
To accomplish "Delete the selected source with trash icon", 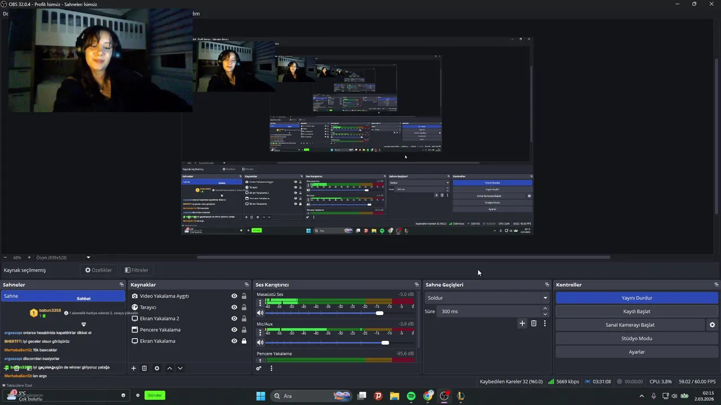I will point(144,368).
